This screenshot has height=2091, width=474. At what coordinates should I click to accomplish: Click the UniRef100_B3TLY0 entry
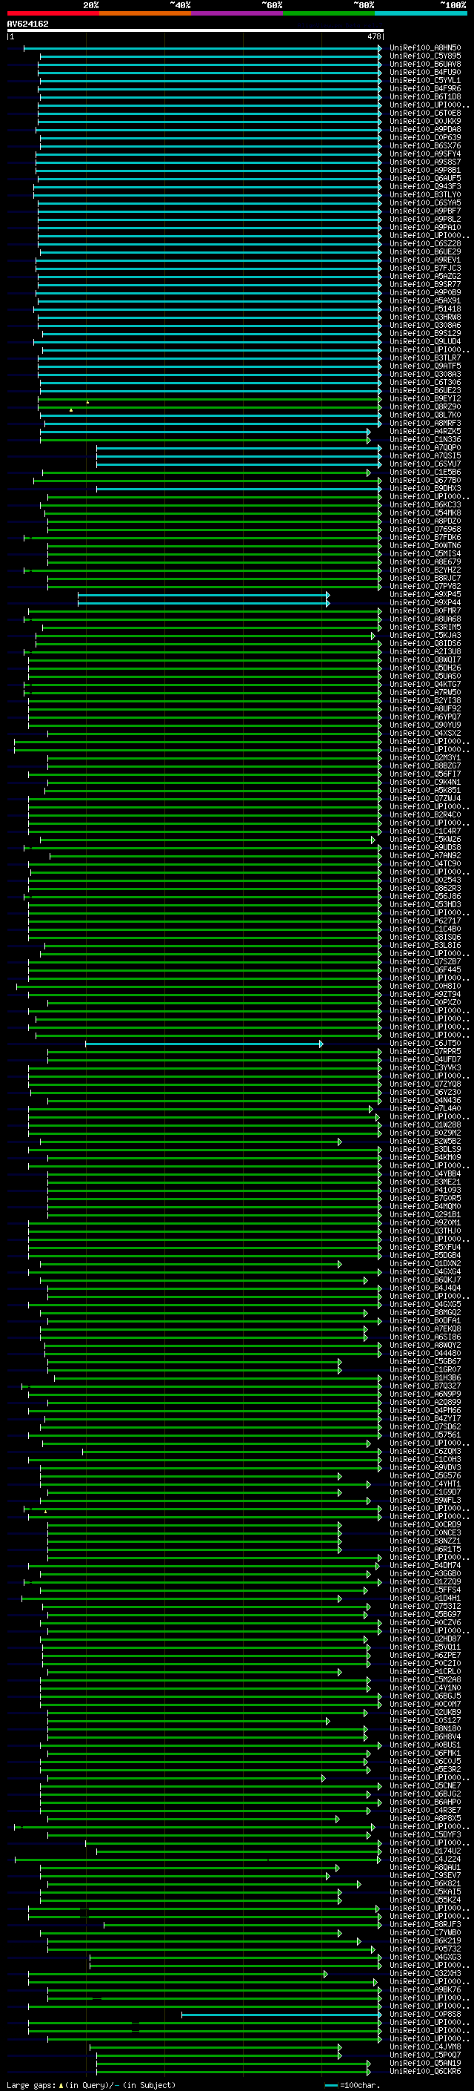[x=425, y=195]
